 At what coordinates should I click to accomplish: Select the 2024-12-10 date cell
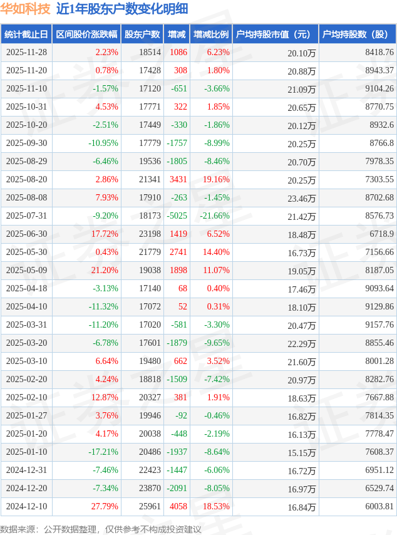pos(26,507)
